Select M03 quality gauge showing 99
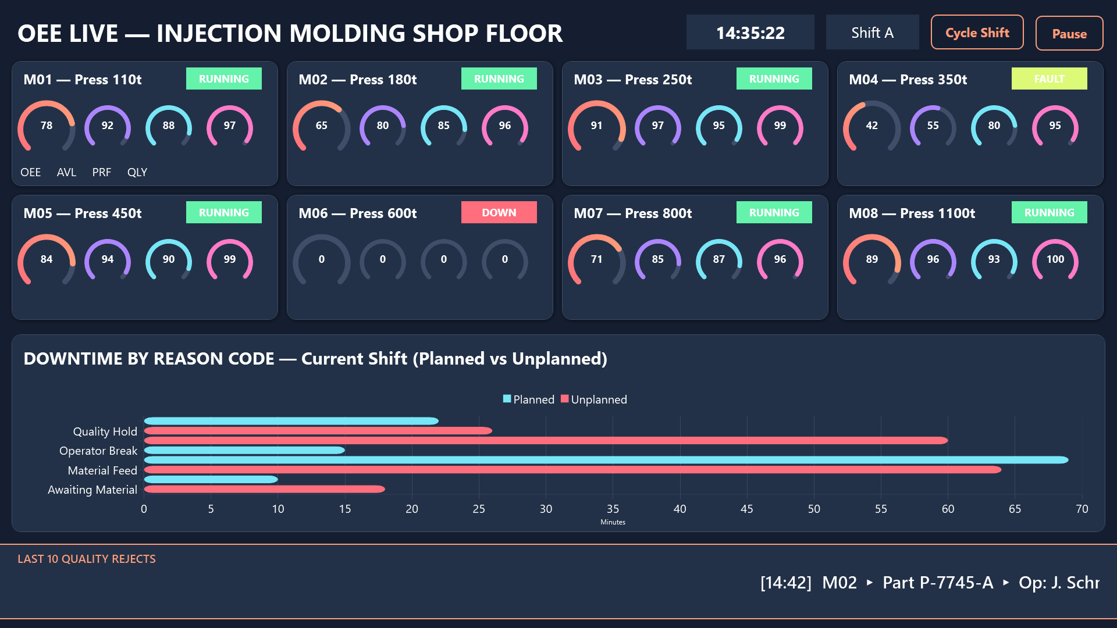The height and width of the screenshot is (628, 1117). pyautogui.click(x=780, y=126)
